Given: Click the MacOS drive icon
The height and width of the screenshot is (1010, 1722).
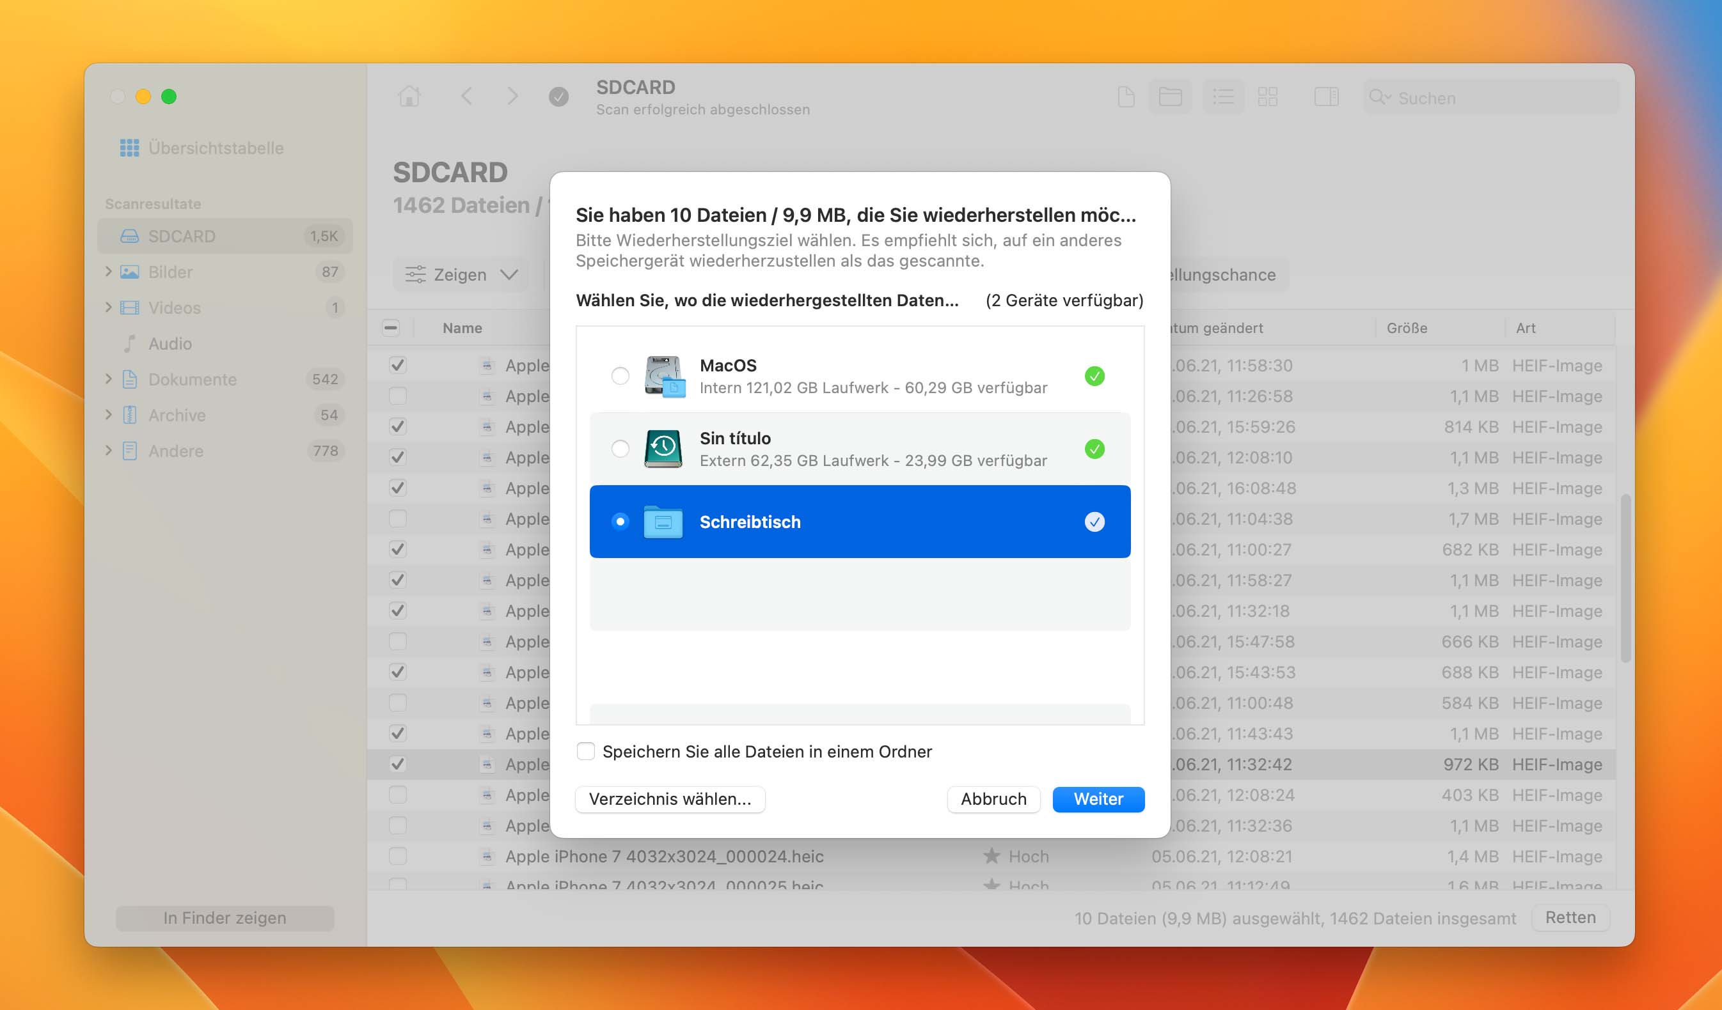Looking at the screenshot, I should 663,377.
